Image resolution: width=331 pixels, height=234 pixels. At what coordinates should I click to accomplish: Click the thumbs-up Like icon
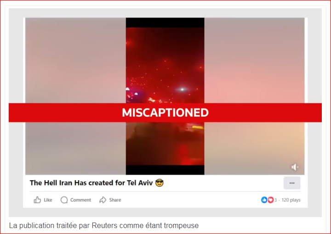pos(37,200)
